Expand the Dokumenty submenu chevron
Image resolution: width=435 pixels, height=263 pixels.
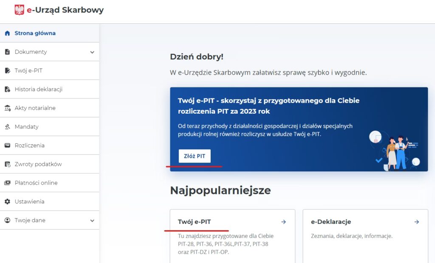point(92,52)
